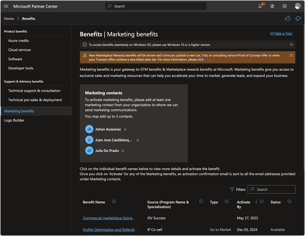Collapse the Windows OS info banner
The height and width of the screenshot is (236, 305).
pyautogui.click(x=291, y=45)
